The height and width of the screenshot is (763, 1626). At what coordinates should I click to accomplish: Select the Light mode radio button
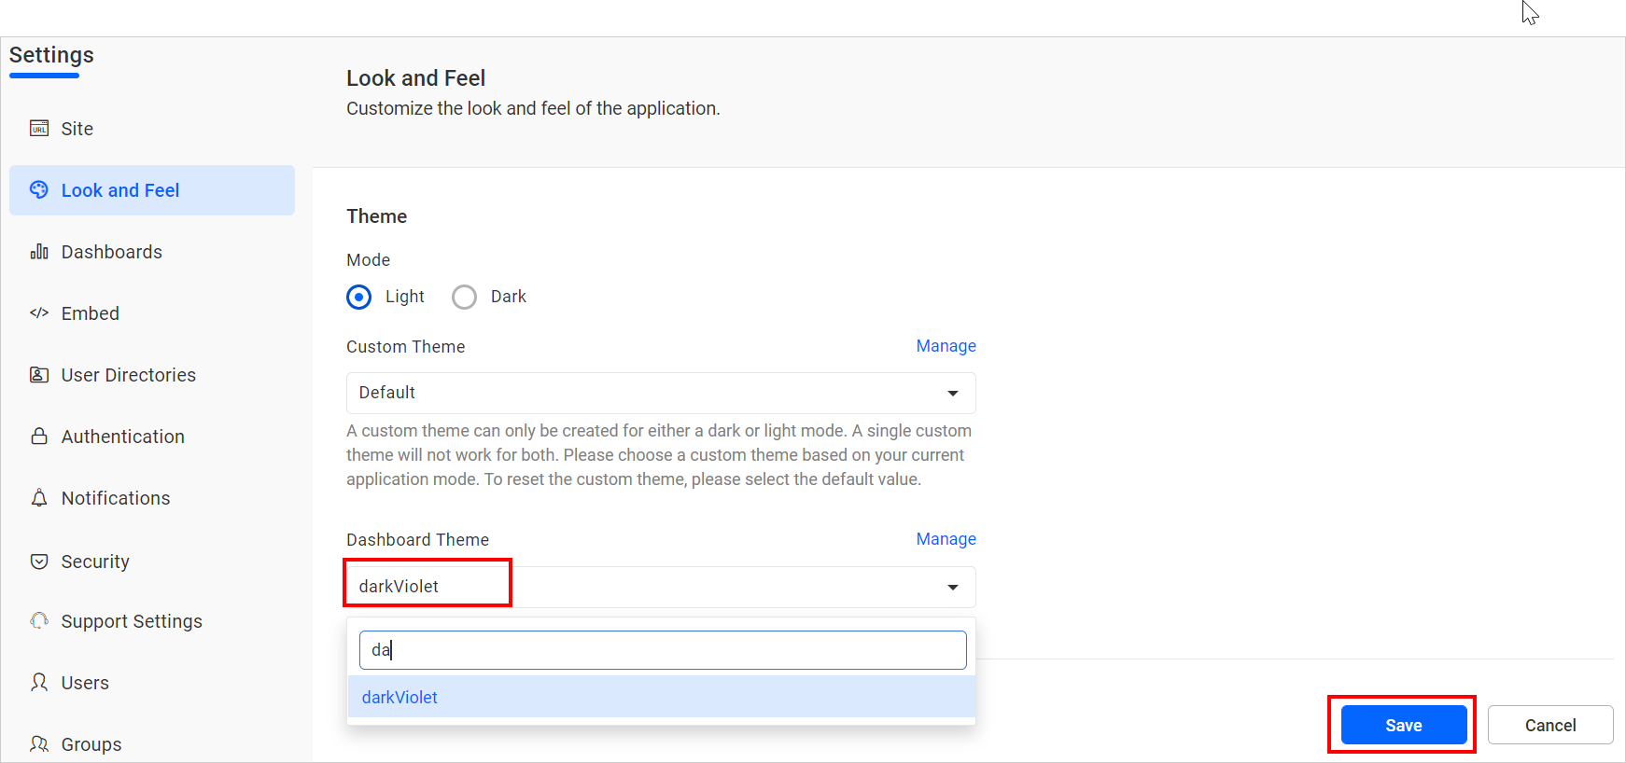[x=359, y=297]
